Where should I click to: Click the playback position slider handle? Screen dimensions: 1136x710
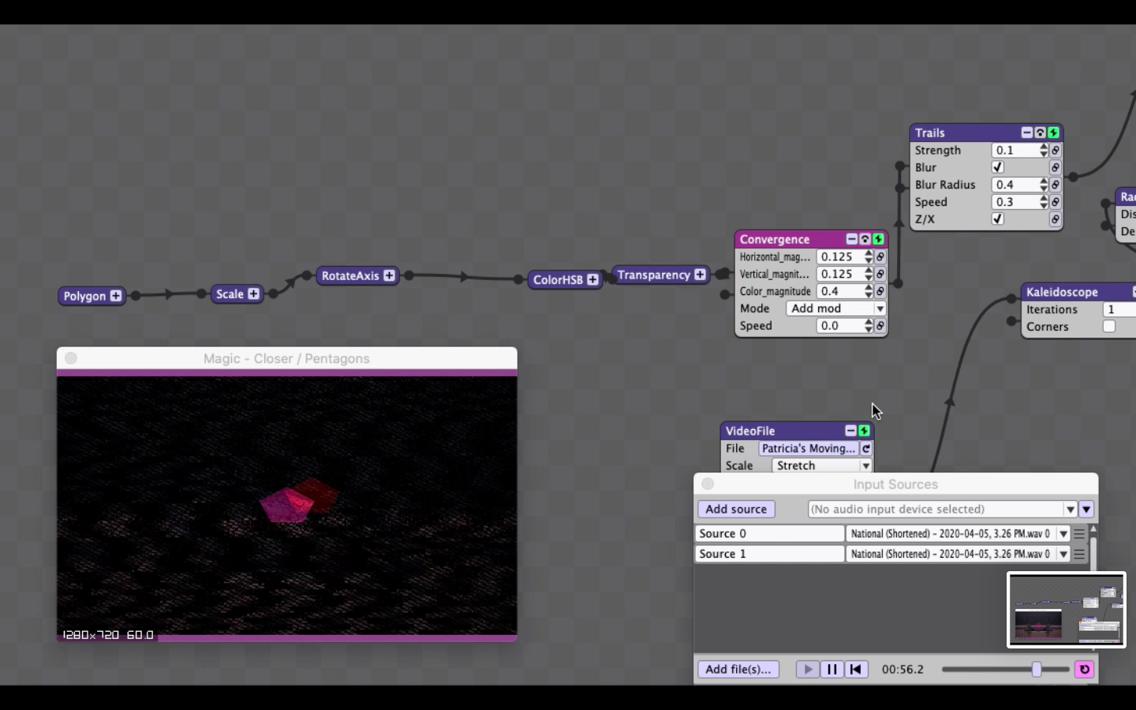click(1037, 669)
